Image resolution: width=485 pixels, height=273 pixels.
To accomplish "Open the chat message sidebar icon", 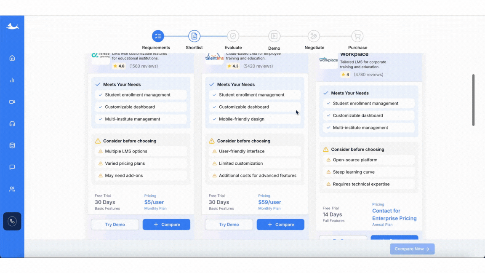I will [12, 167].
